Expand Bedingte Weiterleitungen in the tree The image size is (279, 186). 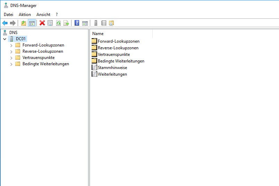[11, 64]
